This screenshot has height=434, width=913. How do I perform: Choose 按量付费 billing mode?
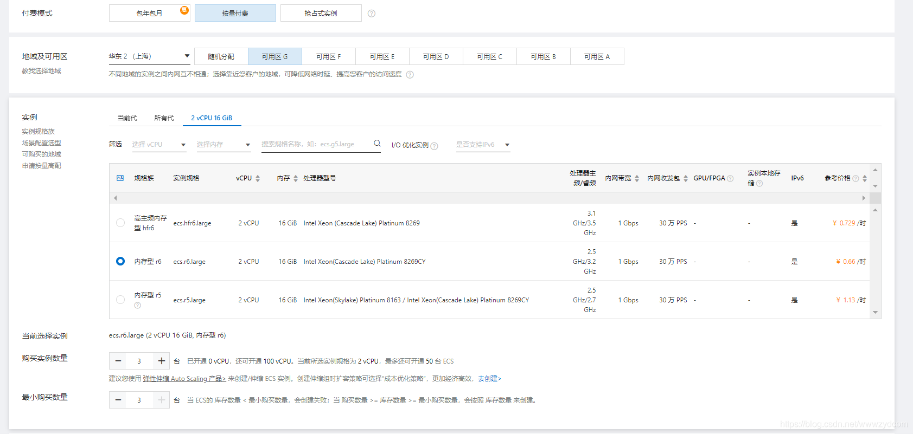[x=235, y=13]
